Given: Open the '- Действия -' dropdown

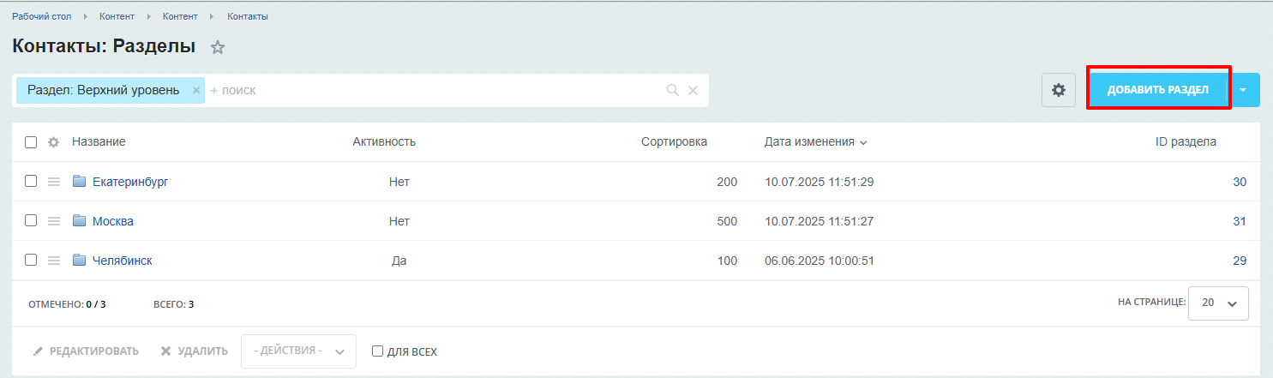Looking at the screenshot, I should (x=298, y=351).
